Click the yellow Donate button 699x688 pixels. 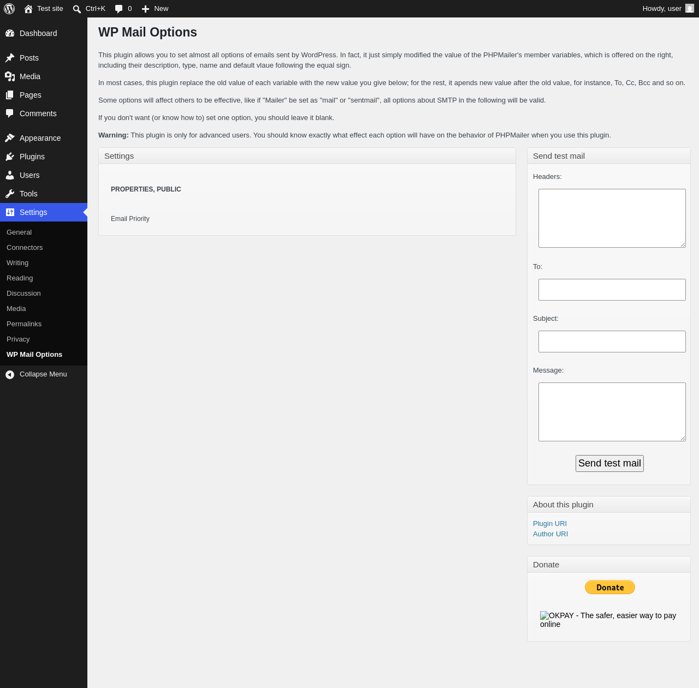point(610,587)
